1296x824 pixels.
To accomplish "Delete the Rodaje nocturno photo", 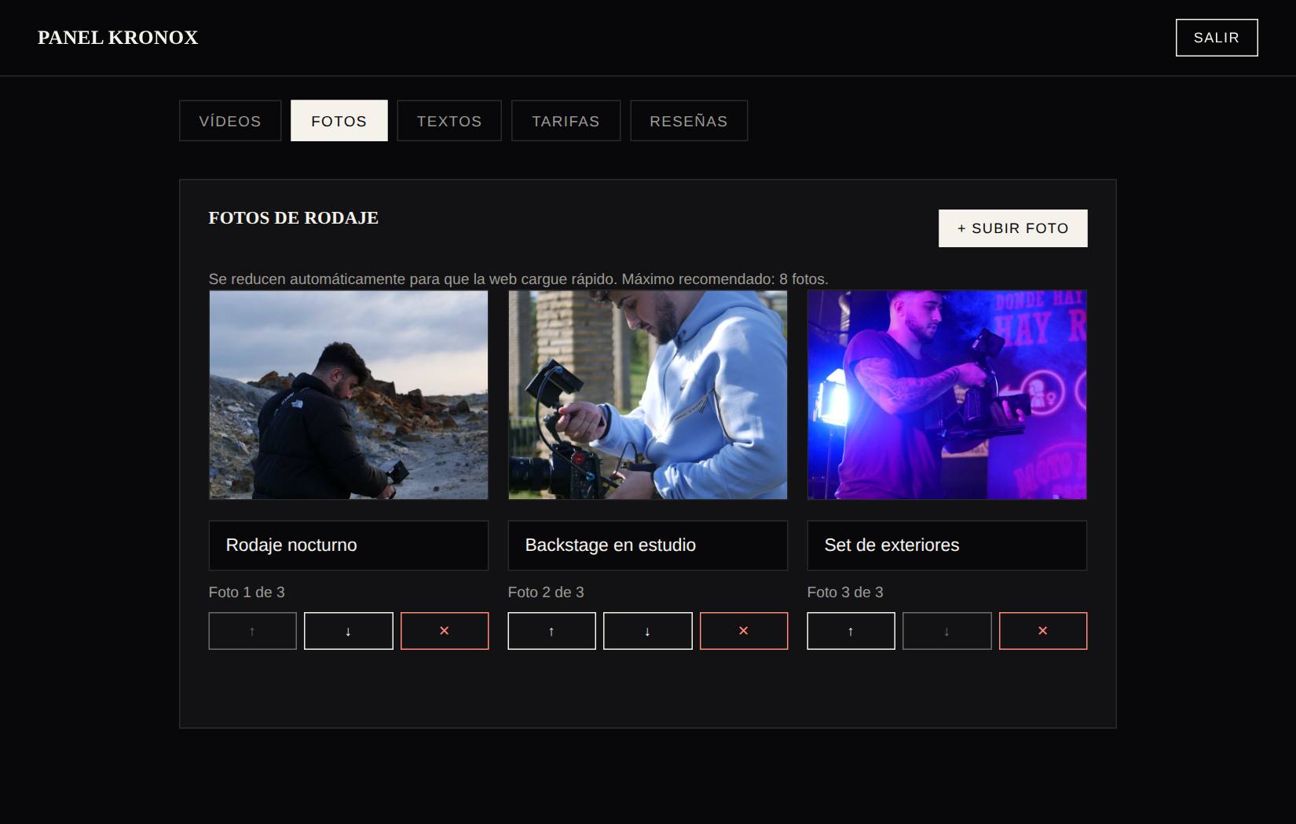I will tap(445, 631).
